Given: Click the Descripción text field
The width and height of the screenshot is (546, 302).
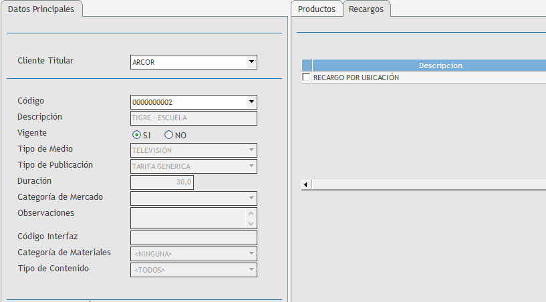Looking at the screenshot, I should click(x=193, y=118).
